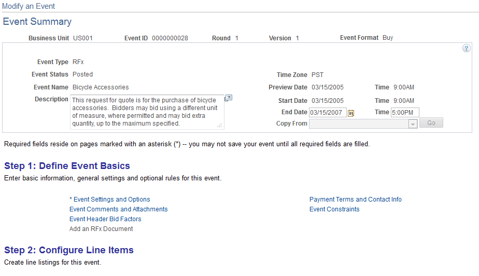Open Event Header Bid Factors link
Image resolution: width=479 pixels, height=276 pixels.
tap(105, 219)
